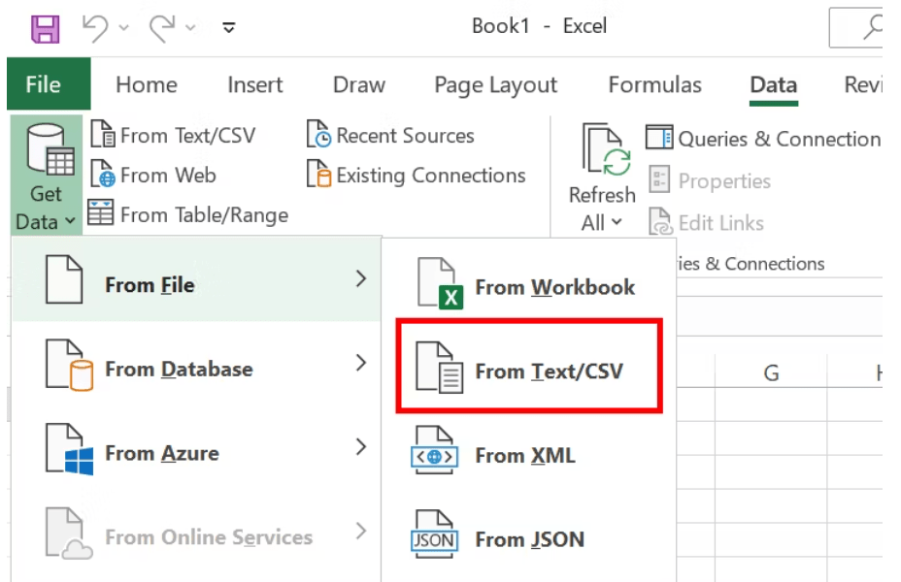Choose From Text/CSV in the submenu
This screenshot has height=582, width=901.
click(x=528, y=367)
